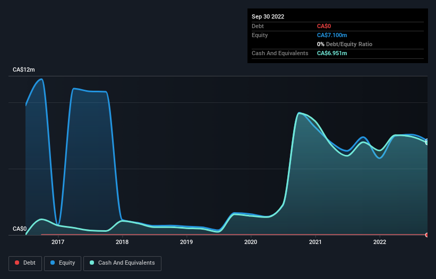Toggle Cash And Equivalents legend button
Viewport: 436px width, 279px height.
click(122, 263)
